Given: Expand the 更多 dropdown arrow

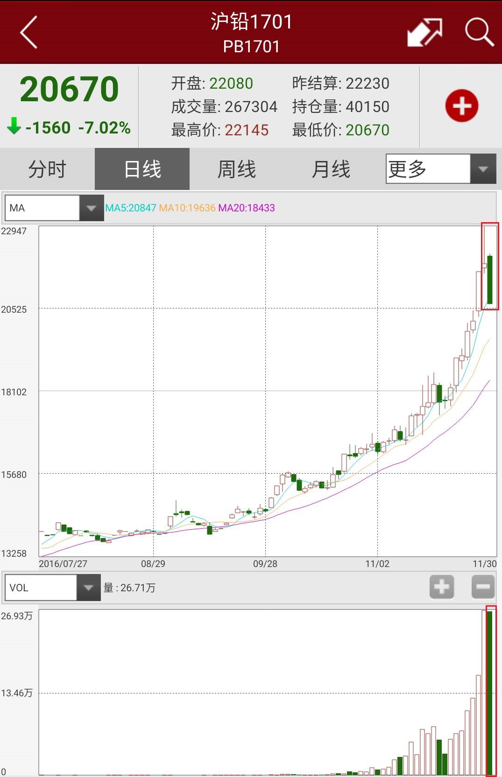Looking at the screenshot, I should [483, 169].
